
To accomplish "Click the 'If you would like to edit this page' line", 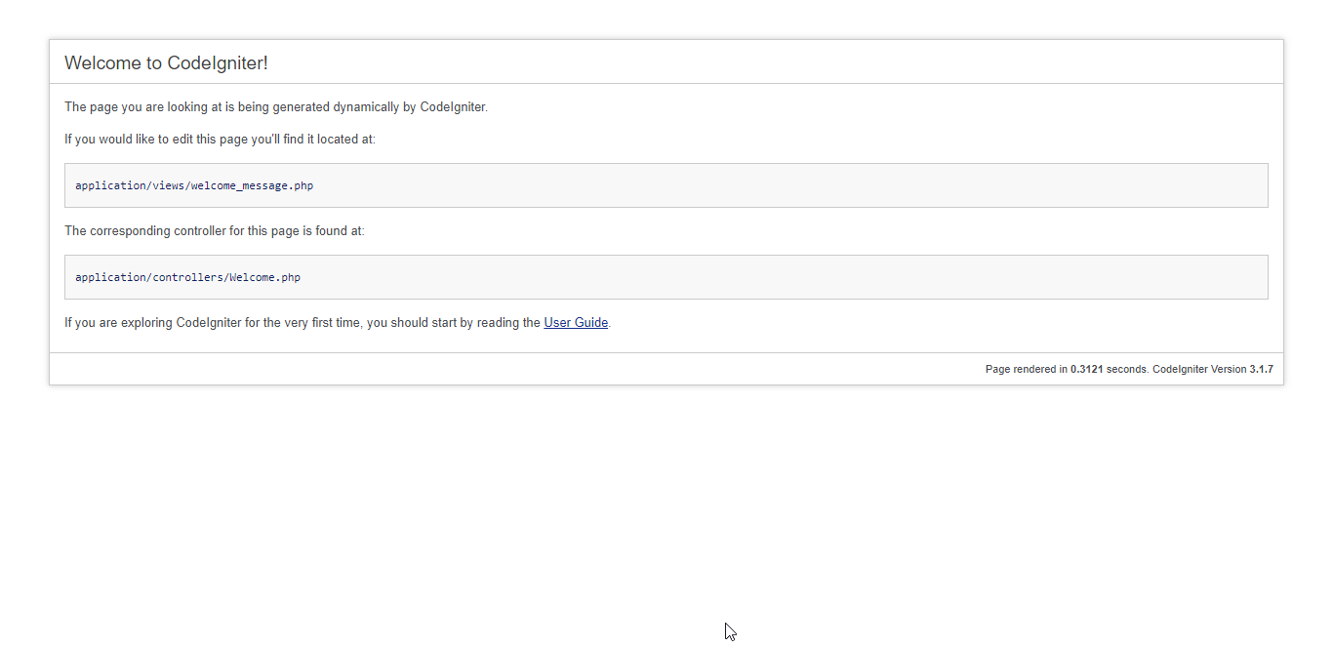I will pos(220,140).
